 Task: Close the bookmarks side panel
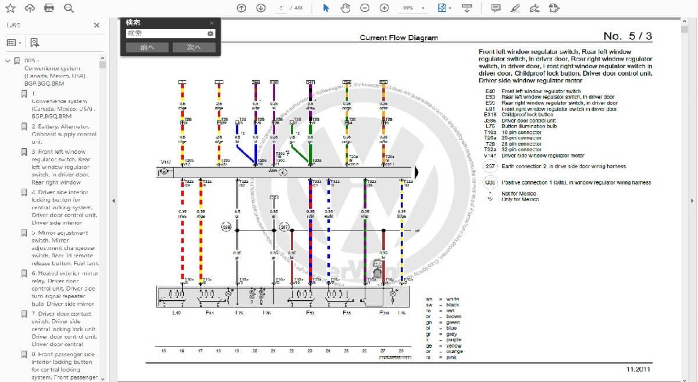coord(97,25)
